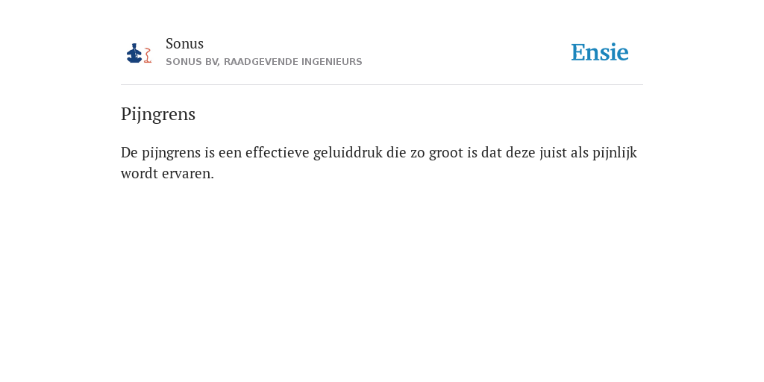Click the SONUS BV, RAADGEVENDE INGENIEURS subtitle
This screenshot has height=382, width=764.
263,62
